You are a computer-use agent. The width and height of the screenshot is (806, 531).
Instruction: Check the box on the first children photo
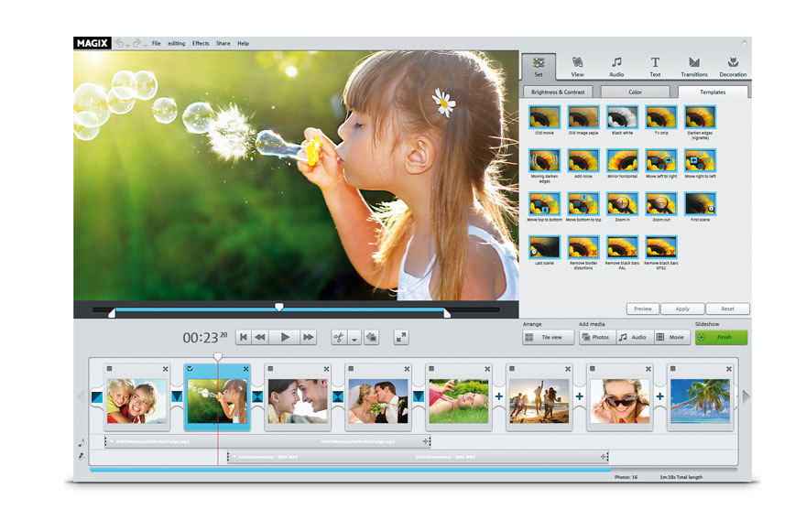point(110,369)
